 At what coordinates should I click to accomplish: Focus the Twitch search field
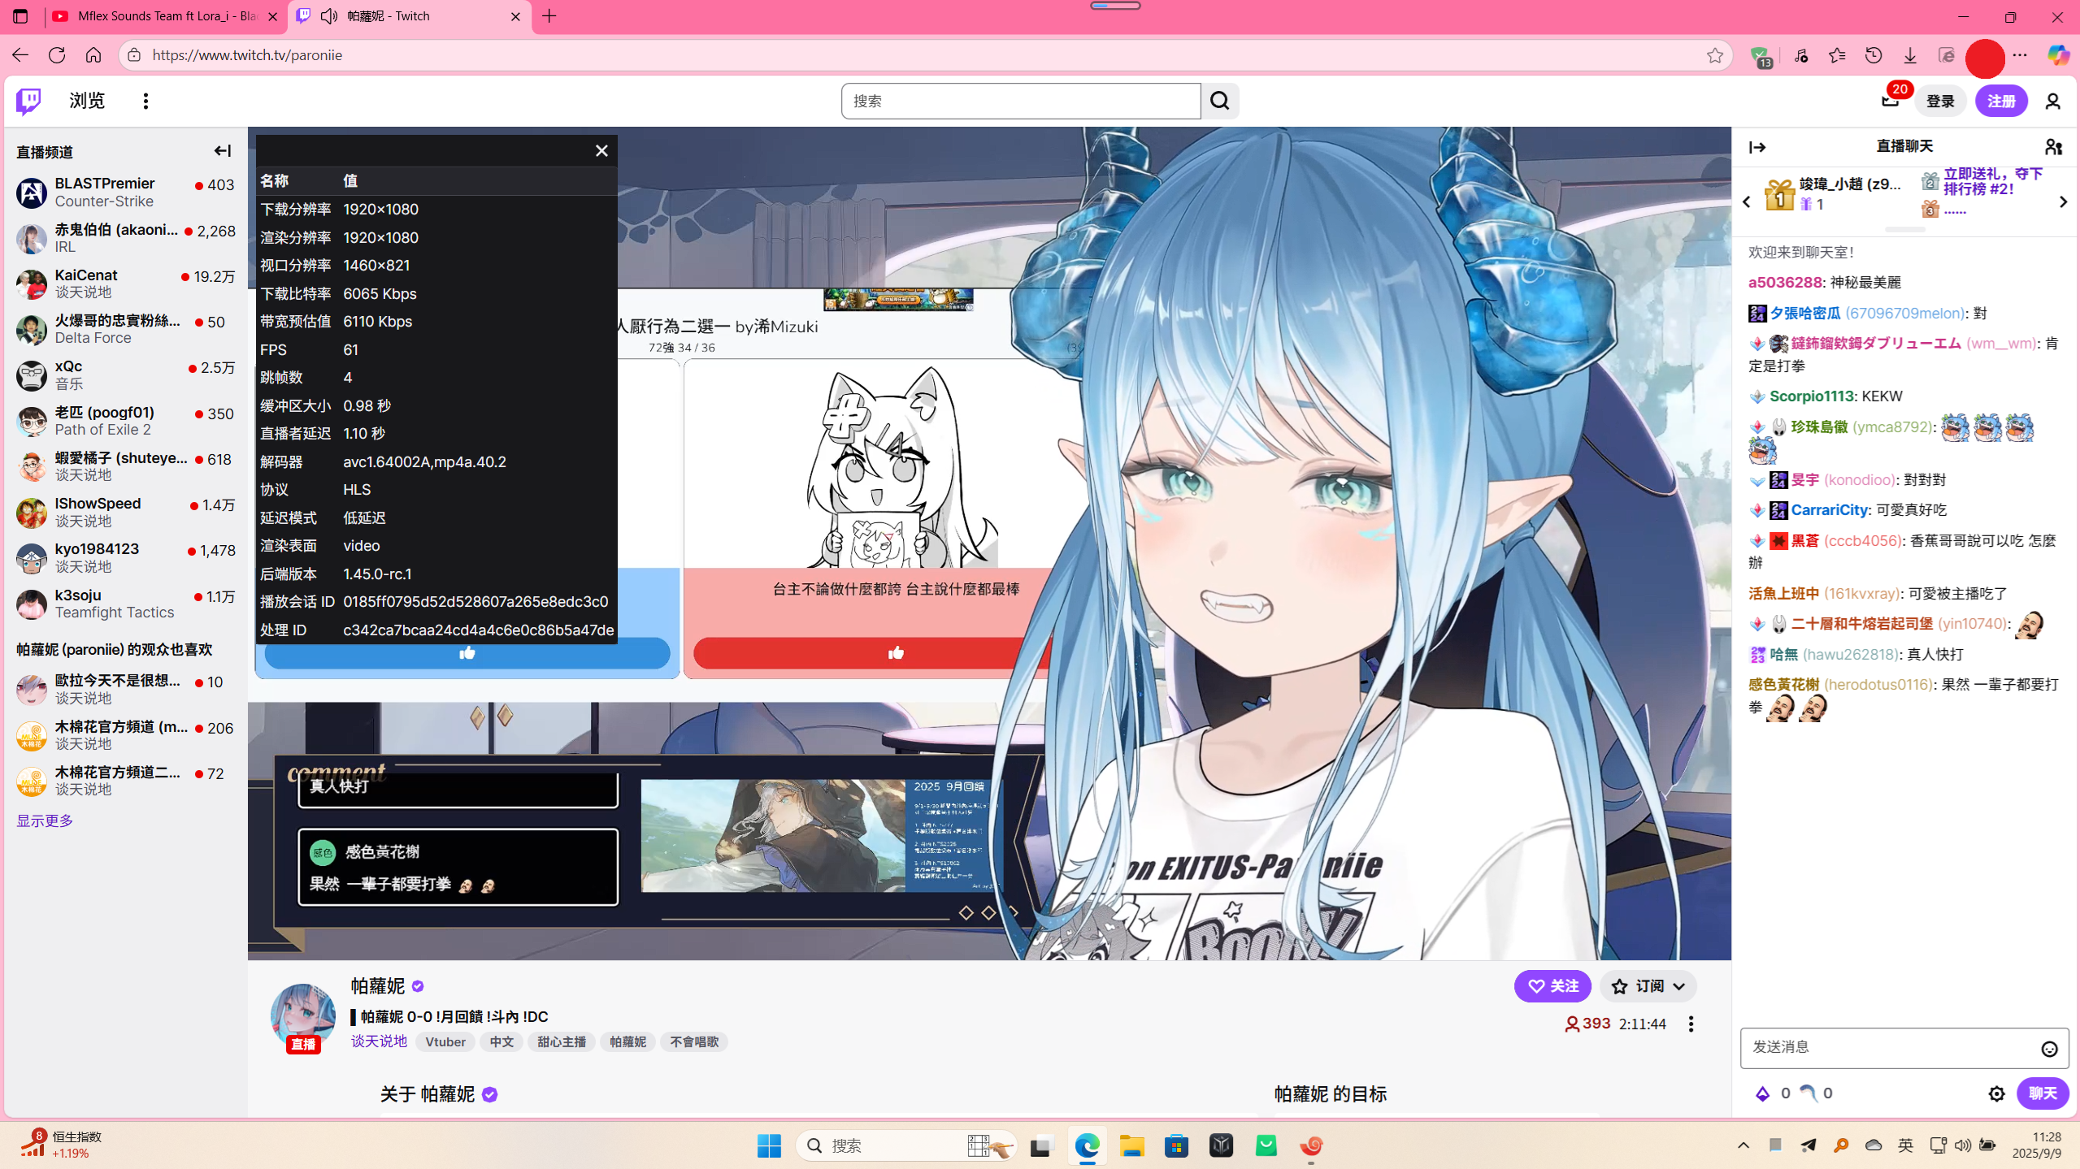click(x=1021, y=101)
